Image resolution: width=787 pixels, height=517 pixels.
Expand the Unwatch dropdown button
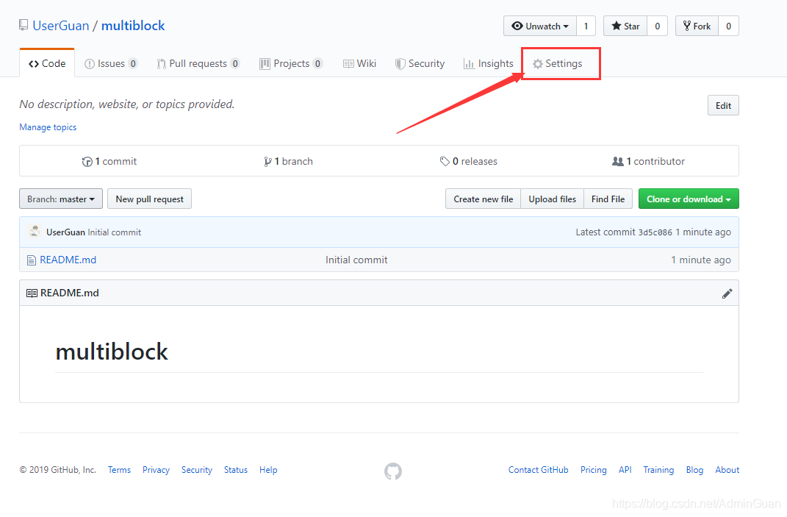click(540, 26)
